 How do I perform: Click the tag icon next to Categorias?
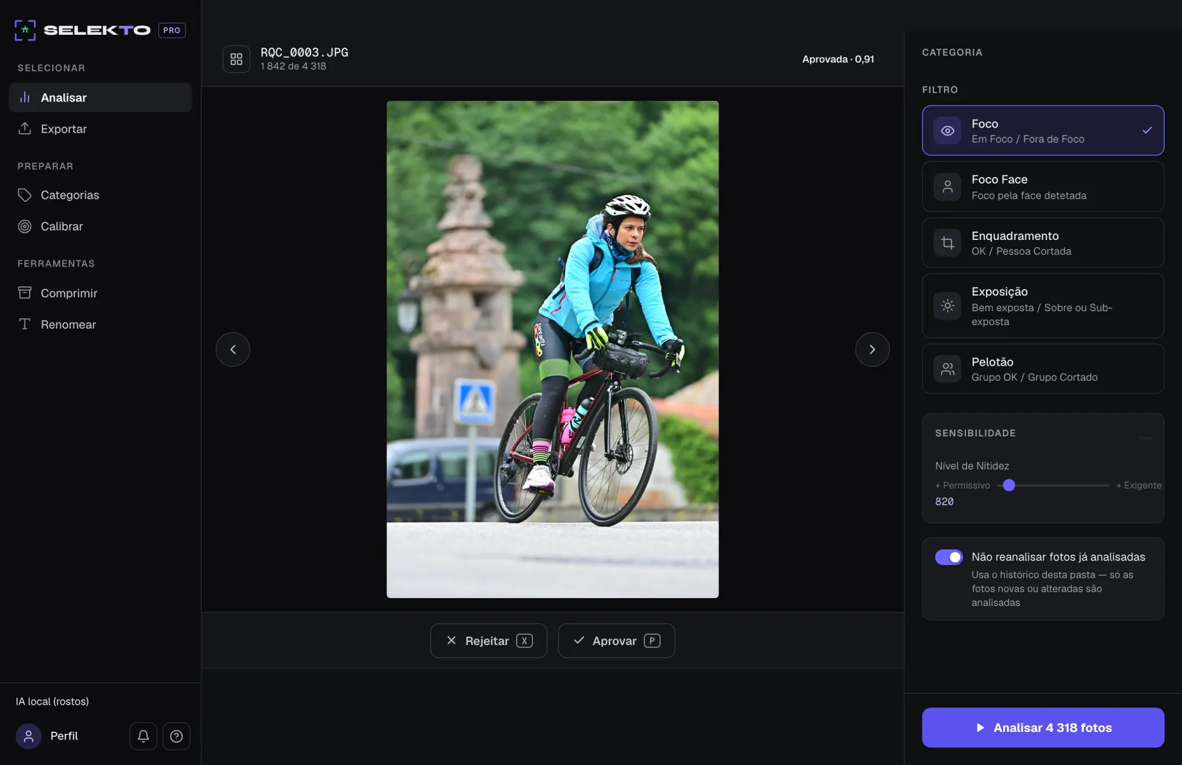pyautogui.click(x=25, y=195)
